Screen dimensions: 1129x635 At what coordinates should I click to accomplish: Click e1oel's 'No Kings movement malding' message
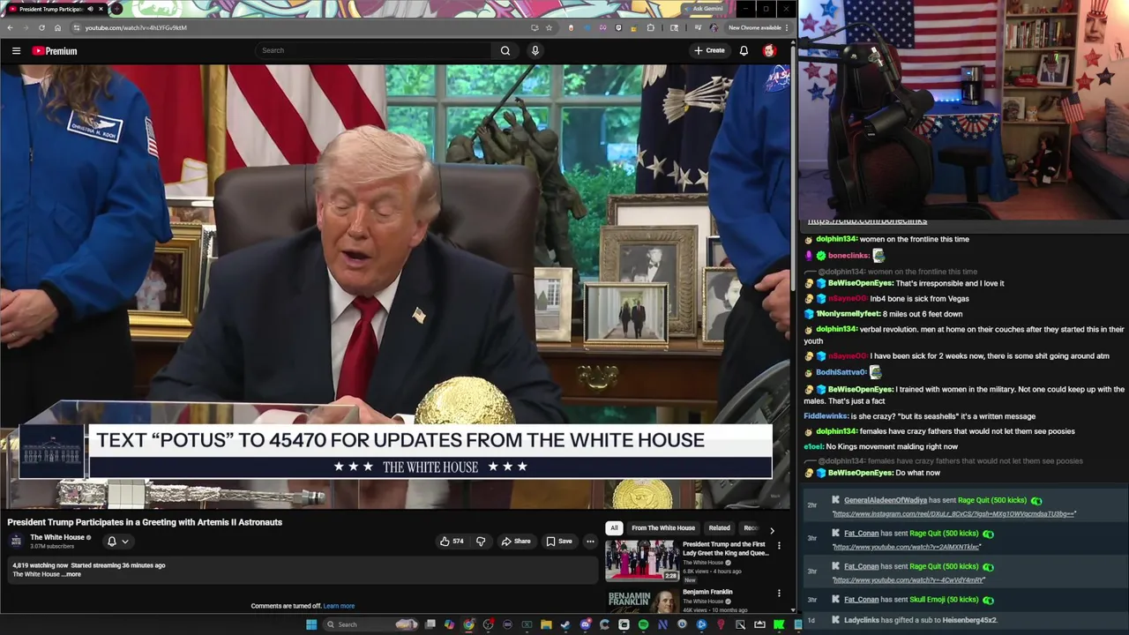[879, 446]
